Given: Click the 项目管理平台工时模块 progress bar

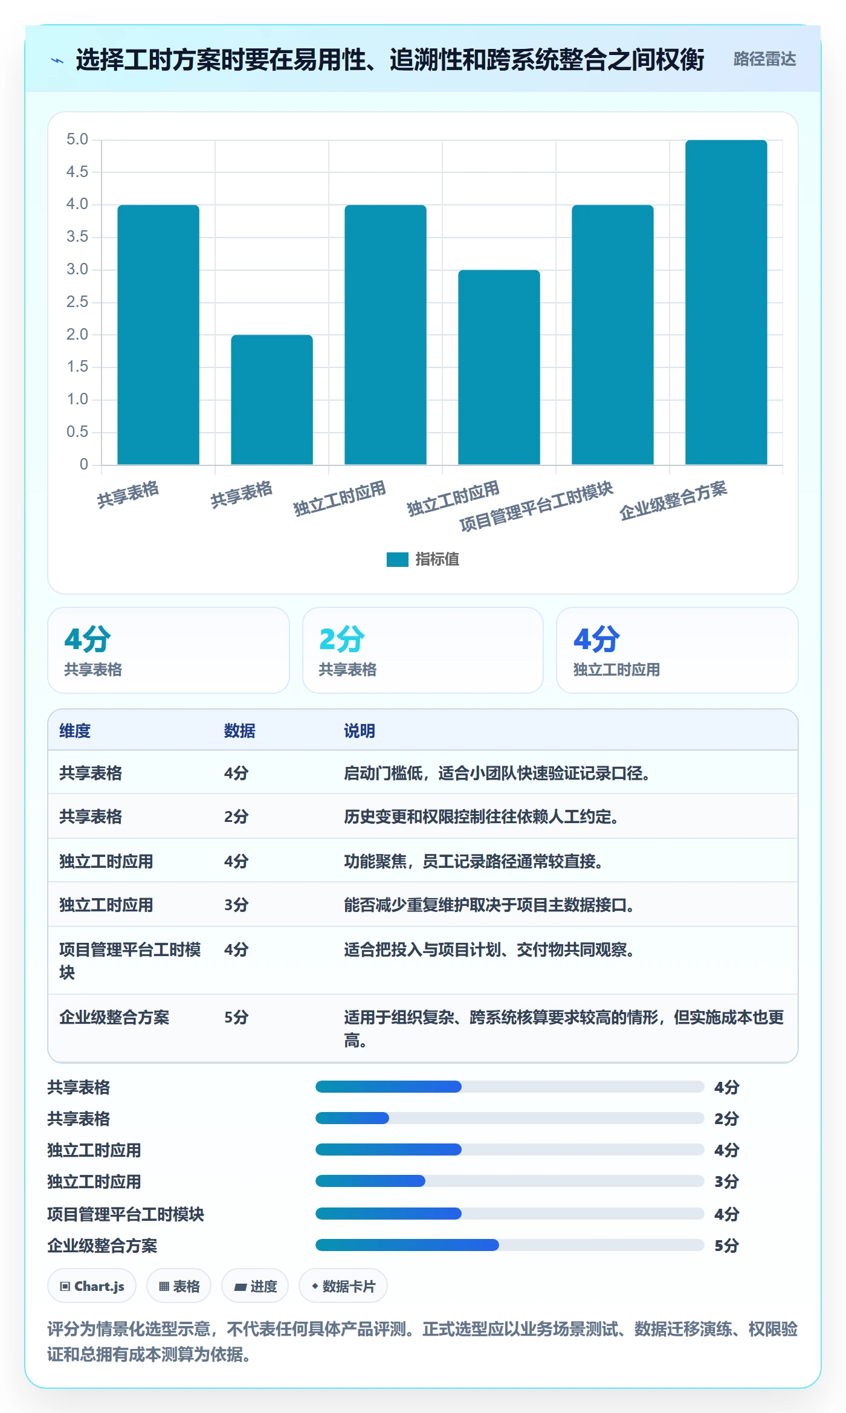Looking at the screenshot, I should [509, 1214].
